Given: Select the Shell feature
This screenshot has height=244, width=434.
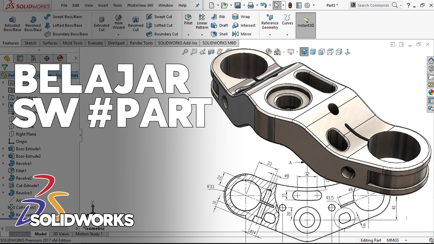Looking at the screenshot, I should [x=219, y=34].
